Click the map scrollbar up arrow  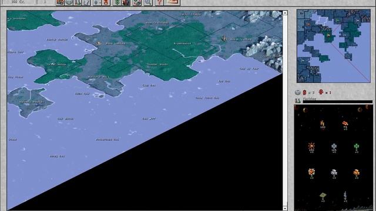[285, 13]
